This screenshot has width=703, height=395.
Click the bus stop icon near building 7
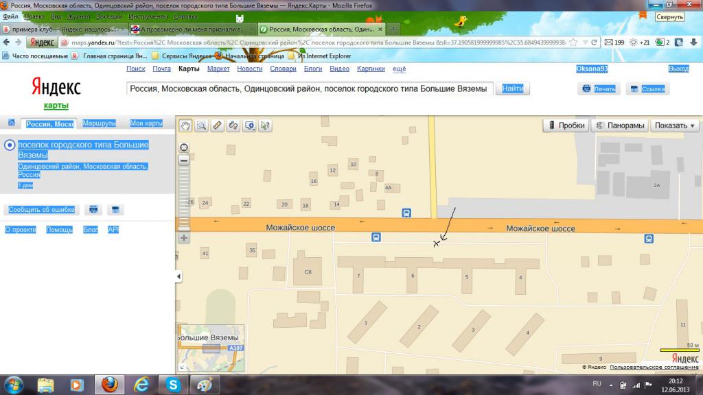(x=376, y=237)
